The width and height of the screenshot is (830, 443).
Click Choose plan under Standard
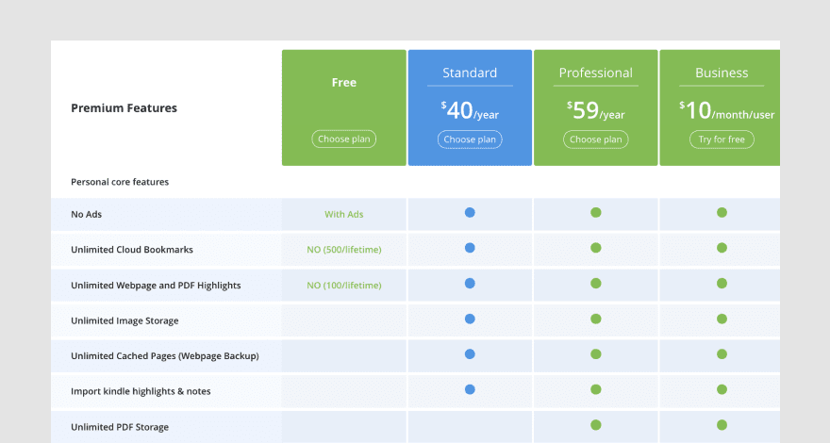pos(470,139)
